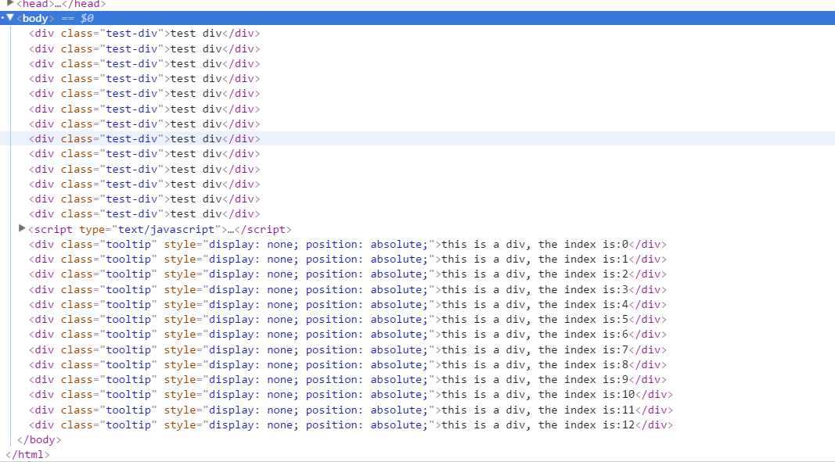Select tooltip div with index is:11
The height and width of the screenshot is (462, 835).
pos(351,410)
